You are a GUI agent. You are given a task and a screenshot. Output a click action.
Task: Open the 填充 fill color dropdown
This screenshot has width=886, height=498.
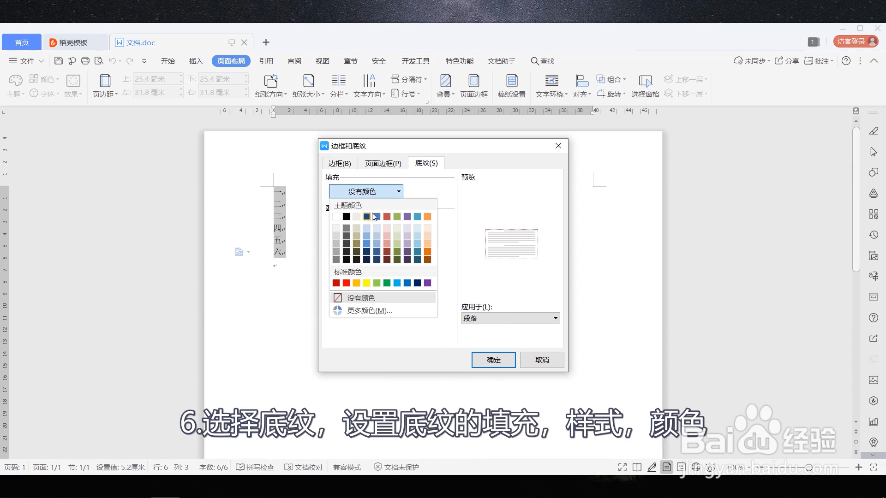[x=366, y=191]
